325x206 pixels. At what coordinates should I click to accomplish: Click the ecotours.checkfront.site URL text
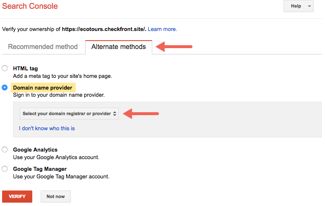click(104, 29)
